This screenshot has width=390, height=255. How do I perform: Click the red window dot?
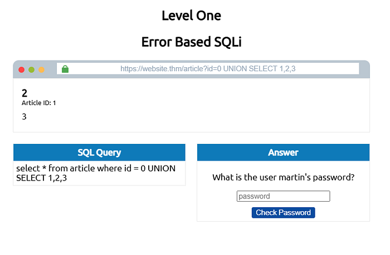(x=22, y=69)
